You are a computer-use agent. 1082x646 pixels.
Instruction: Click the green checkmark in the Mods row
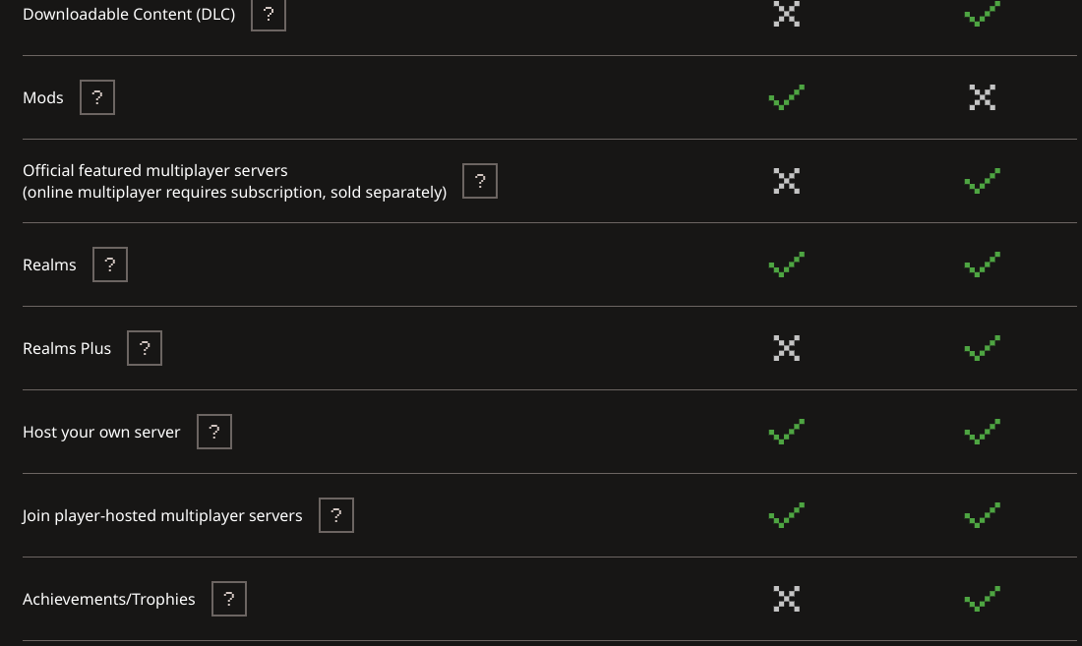pos(786,97)
